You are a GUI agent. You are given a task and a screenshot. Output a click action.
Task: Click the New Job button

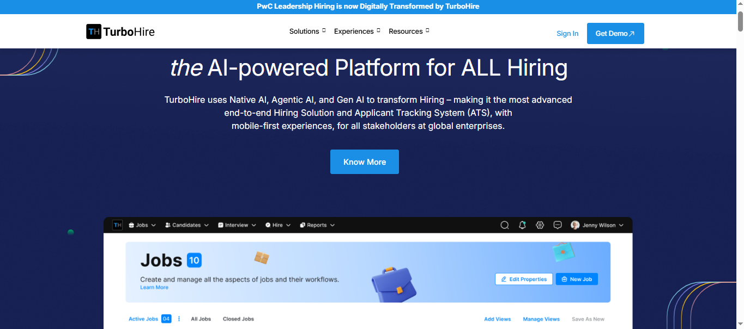point(577,279)
